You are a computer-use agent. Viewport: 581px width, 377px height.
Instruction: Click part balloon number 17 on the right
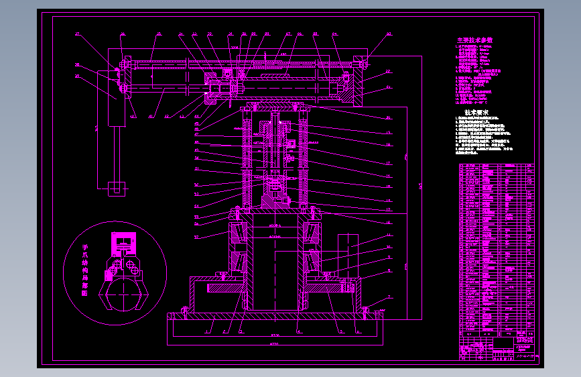coord(388,163)
